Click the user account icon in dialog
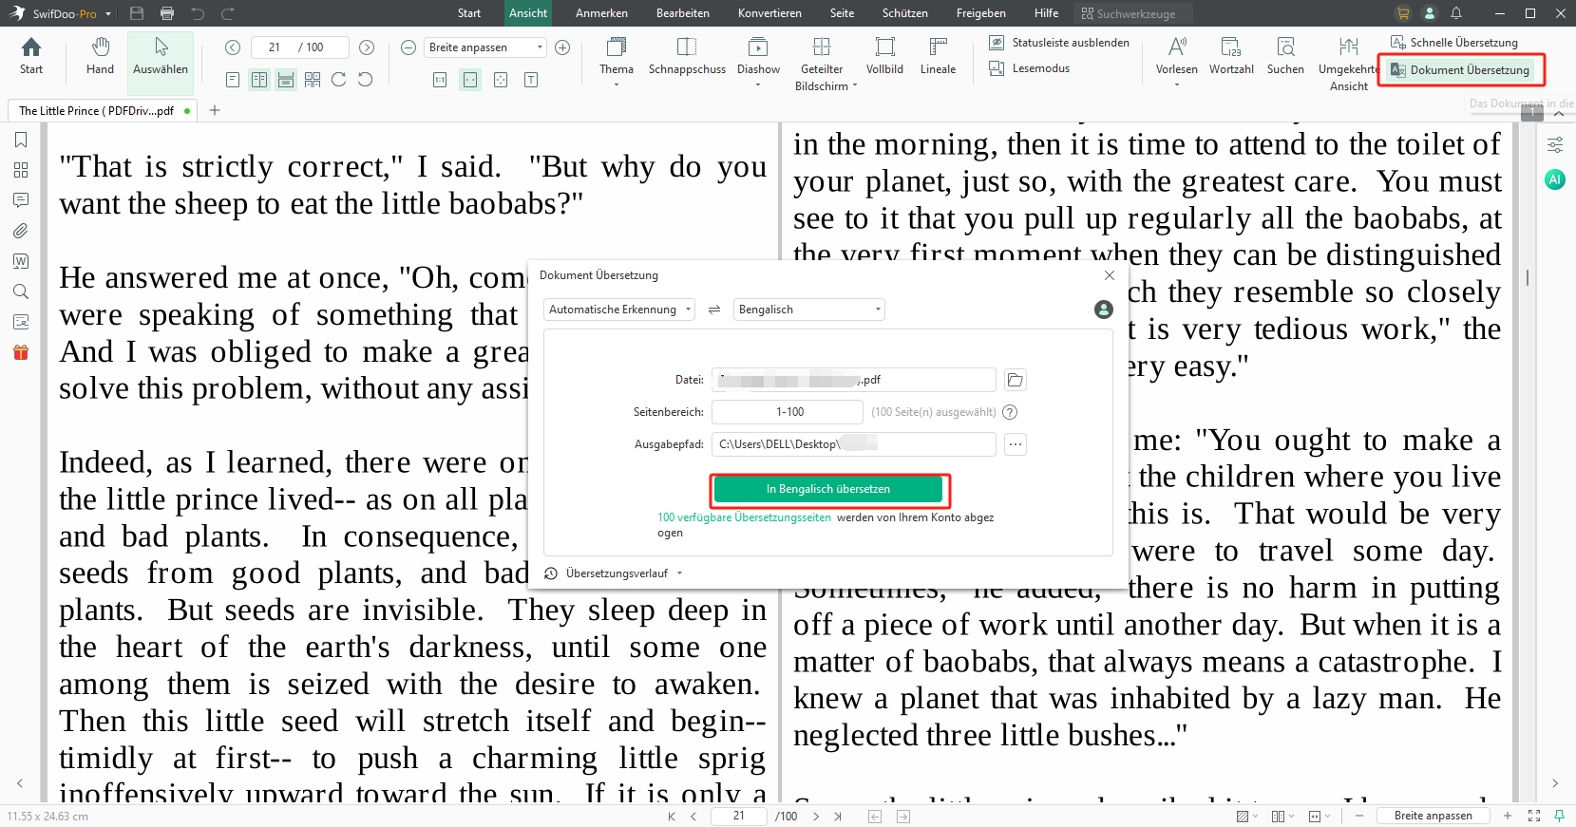The width and height of the screenshot is (1576, 827). (1104, 310)
